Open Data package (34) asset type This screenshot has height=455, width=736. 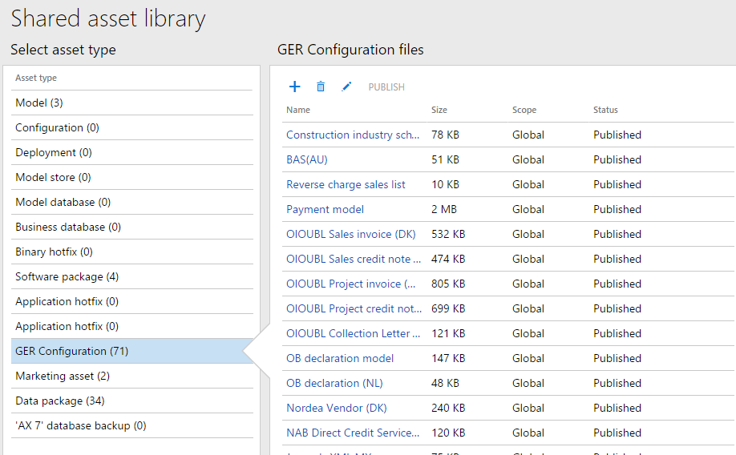[60, 401]
